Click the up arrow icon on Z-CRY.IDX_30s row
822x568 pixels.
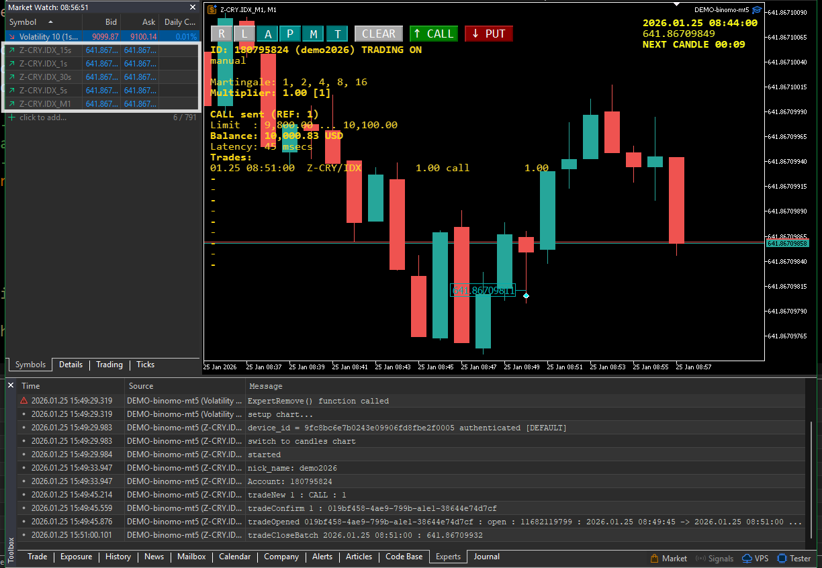click(12, 77)
